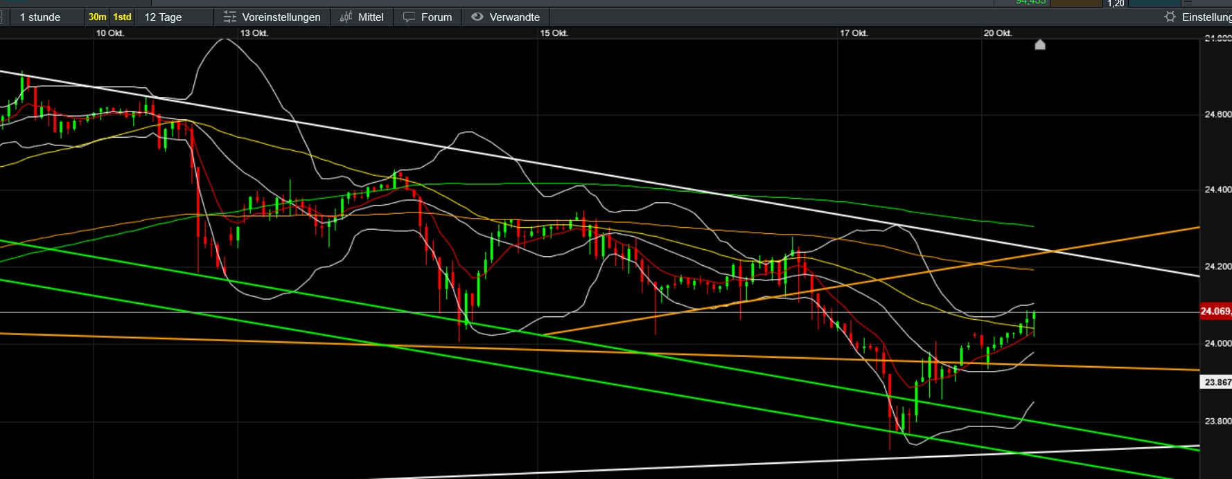
Task: Toggle the 30m interval button
Action: [97, 17]
